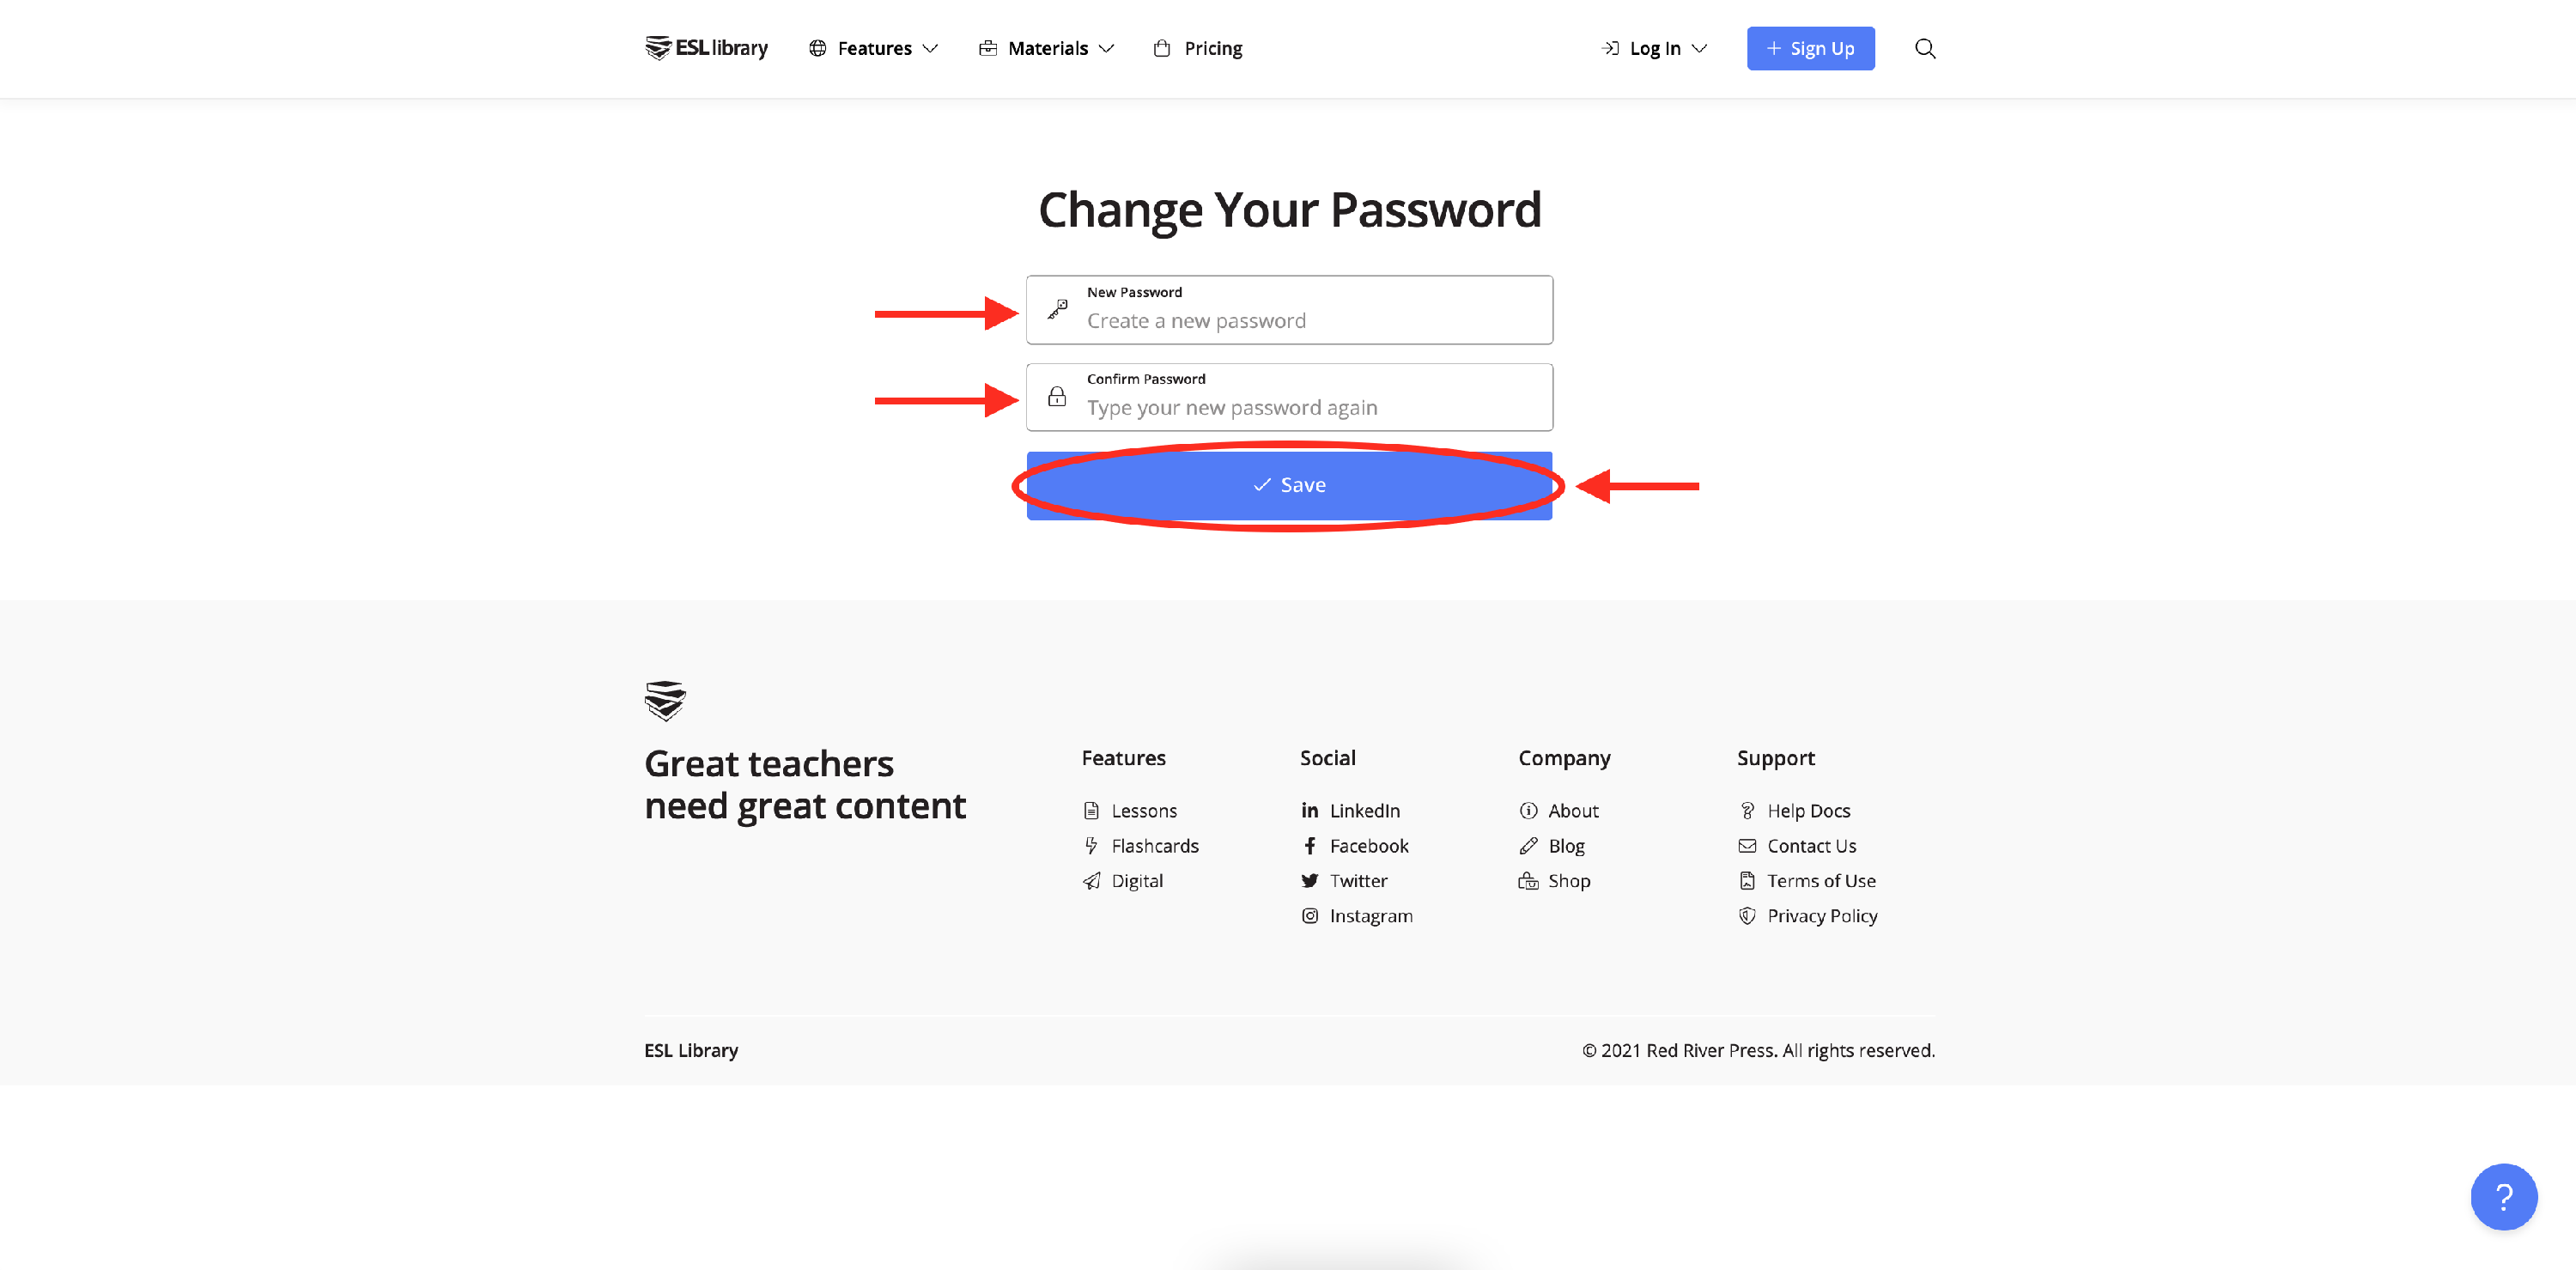2576x1270 pixels.
Task: Click the Twitter social icon
Action: click(x=1309, y=881)
